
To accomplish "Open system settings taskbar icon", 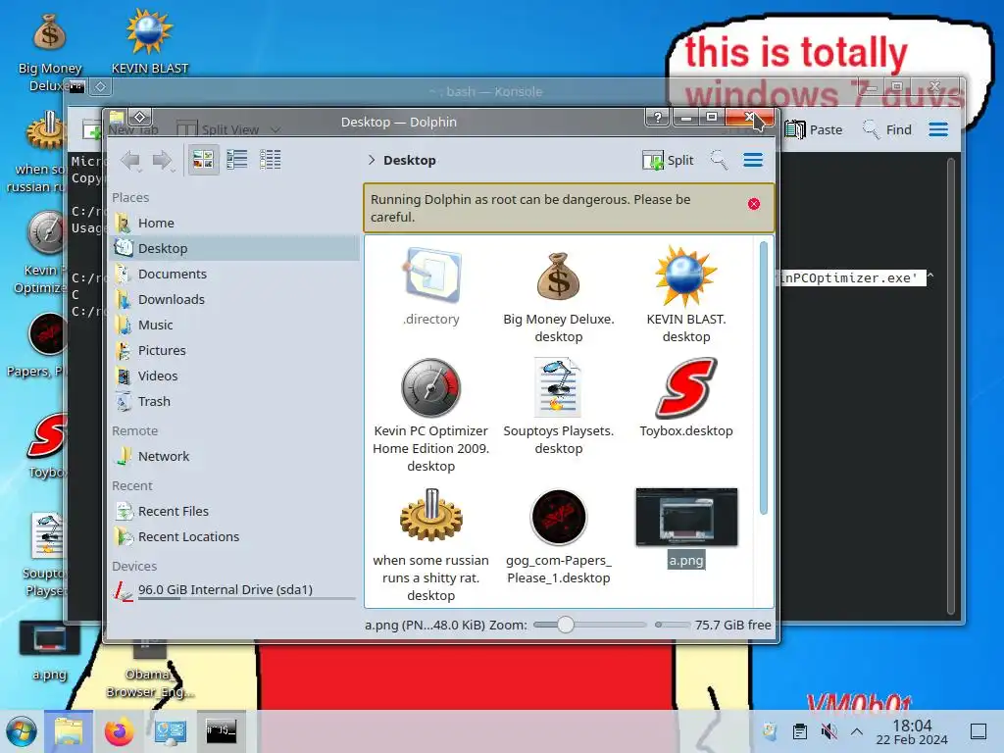I will tap(171, 731).
